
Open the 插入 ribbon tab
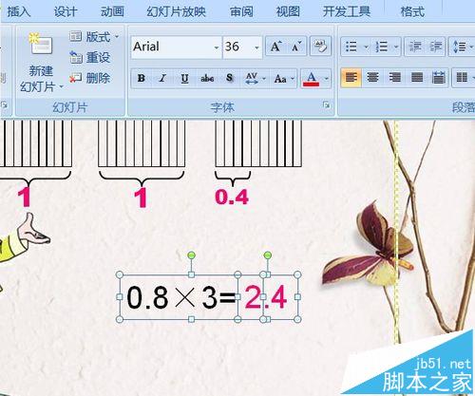[18, 11]
